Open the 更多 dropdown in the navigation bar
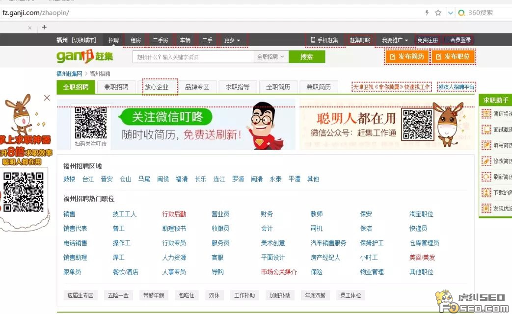 [x=230, y=40]
